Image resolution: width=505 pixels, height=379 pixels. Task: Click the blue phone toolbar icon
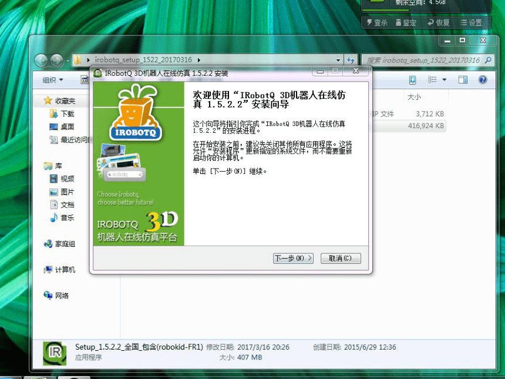tap(412, 79)
